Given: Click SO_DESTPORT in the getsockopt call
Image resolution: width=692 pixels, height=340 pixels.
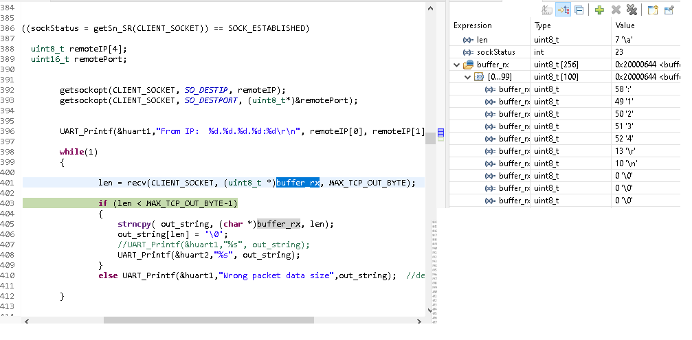Looking at the screenshot, I should coord(211,100).
